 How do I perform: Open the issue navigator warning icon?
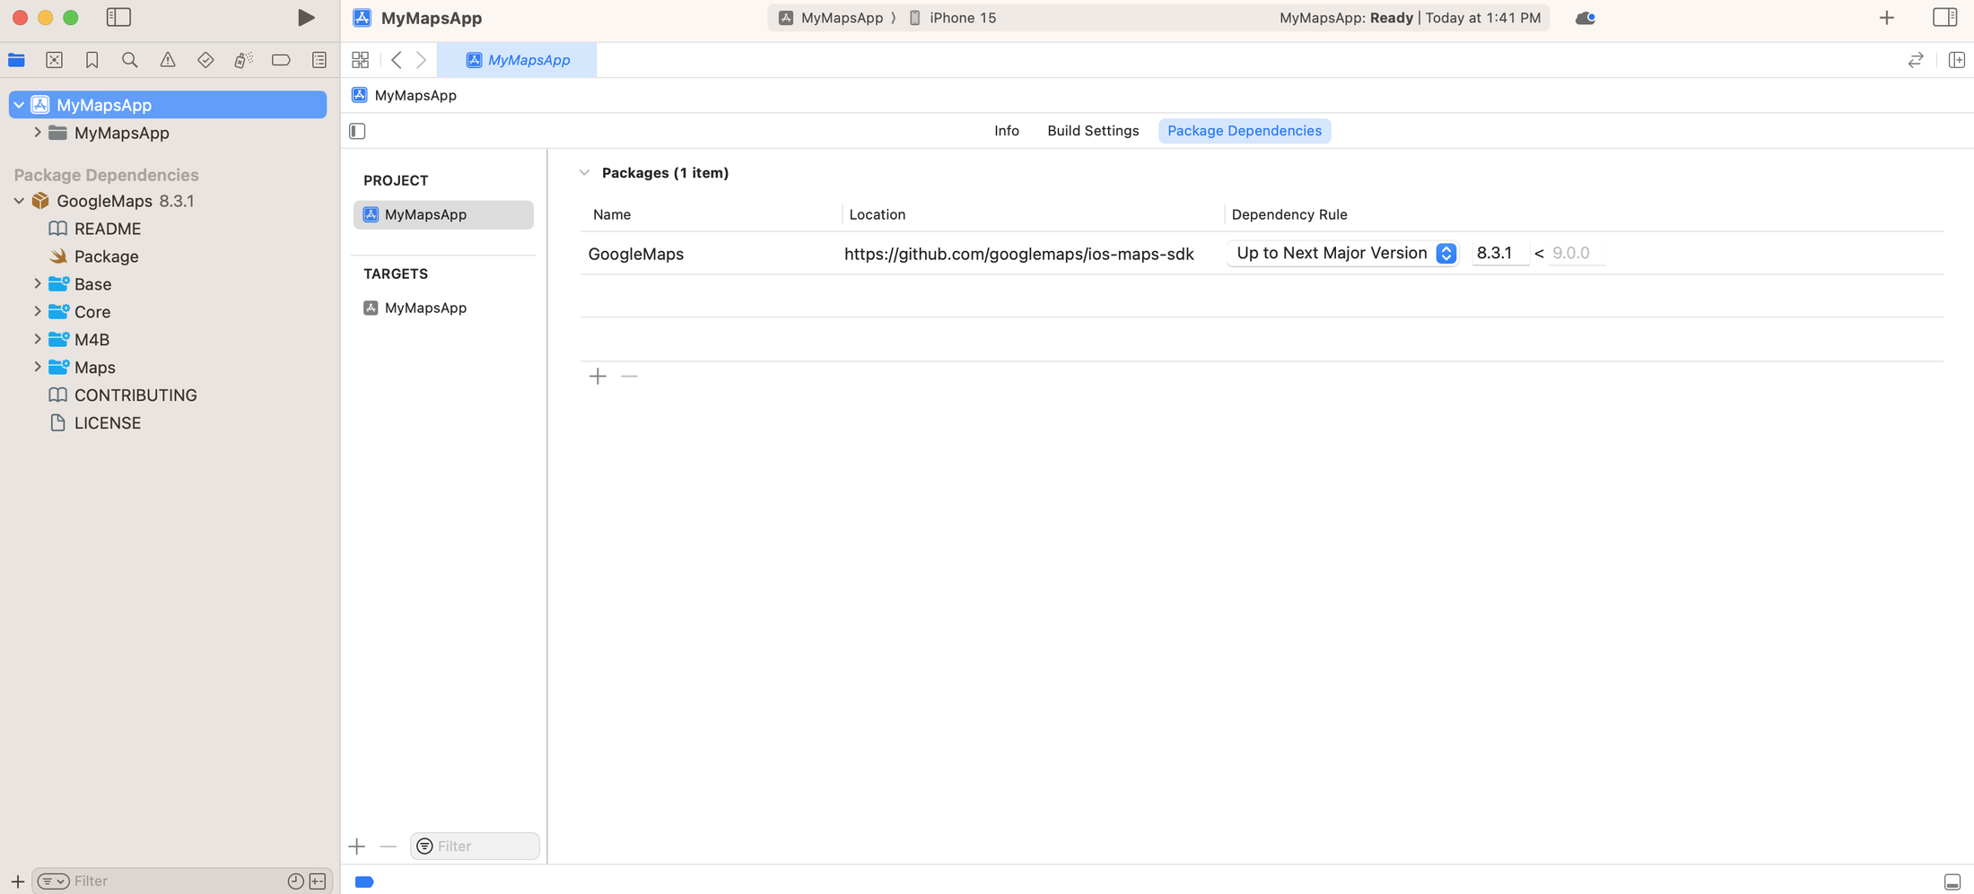point(168,60)
